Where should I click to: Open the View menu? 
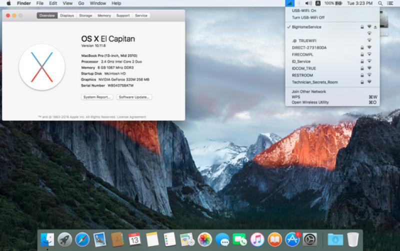click(67, 4)
